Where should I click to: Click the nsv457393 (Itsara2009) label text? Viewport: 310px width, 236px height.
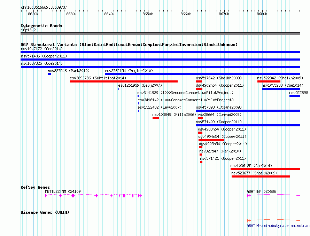point(219,107)
